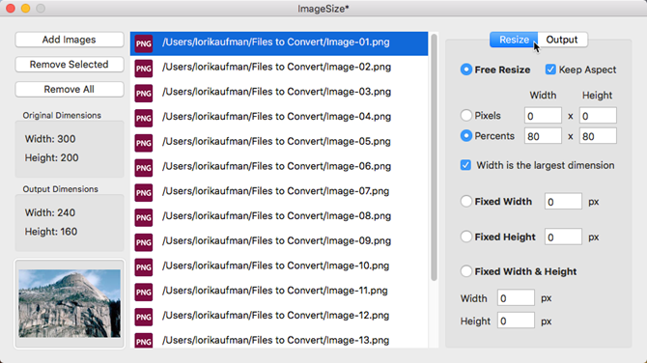The height and width of the screenshot is (363, 647).
Task: Select the Image-11.png file path
Action: coord(275,291)
